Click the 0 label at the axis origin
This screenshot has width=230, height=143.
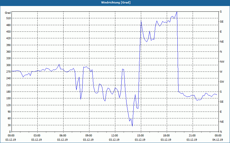pos(9,132)
